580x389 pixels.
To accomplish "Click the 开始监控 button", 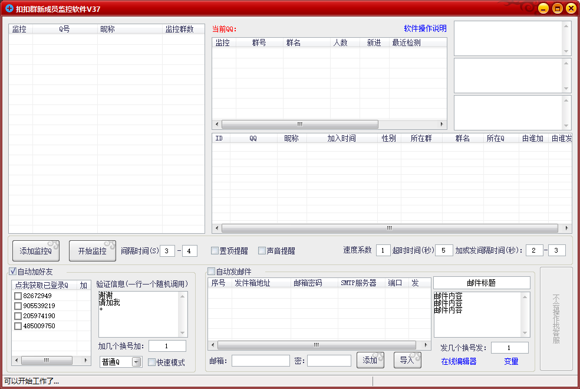I will (x=92, y=251).
